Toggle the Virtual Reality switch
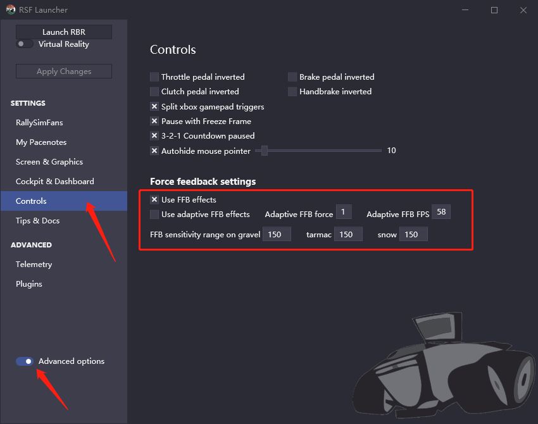The height and width of the screenshot is (424, 538). pos(25,44)
